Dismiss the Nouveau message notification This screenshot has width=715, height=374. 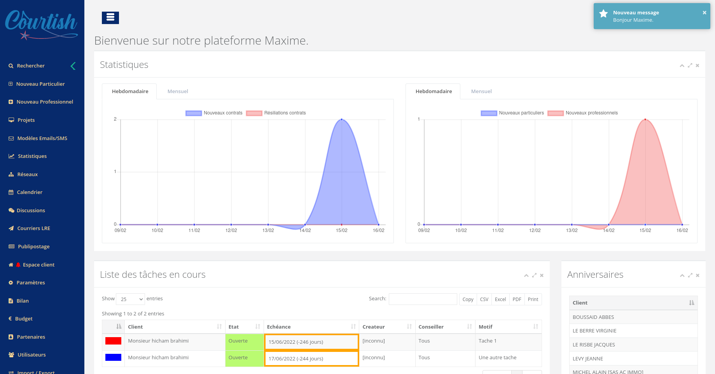(x=704, y=13)
